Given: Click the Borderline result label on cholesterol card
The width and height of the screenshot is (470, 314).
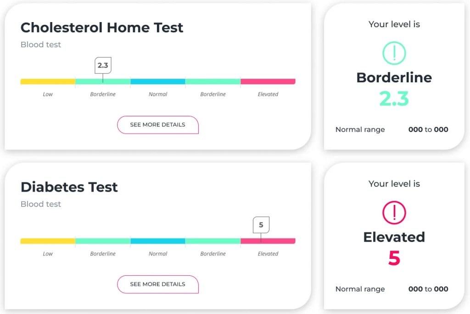Looking at the screenshot, I should tap(394, 77).
